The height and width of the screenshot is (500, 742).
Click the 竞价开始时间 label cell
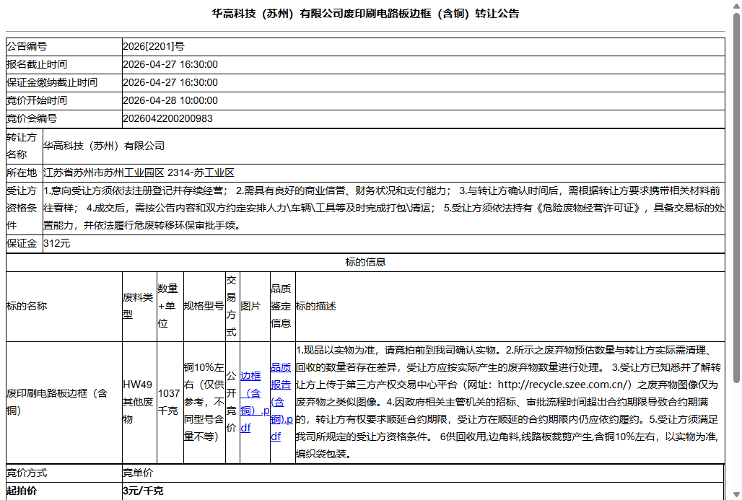pos(64,100)
